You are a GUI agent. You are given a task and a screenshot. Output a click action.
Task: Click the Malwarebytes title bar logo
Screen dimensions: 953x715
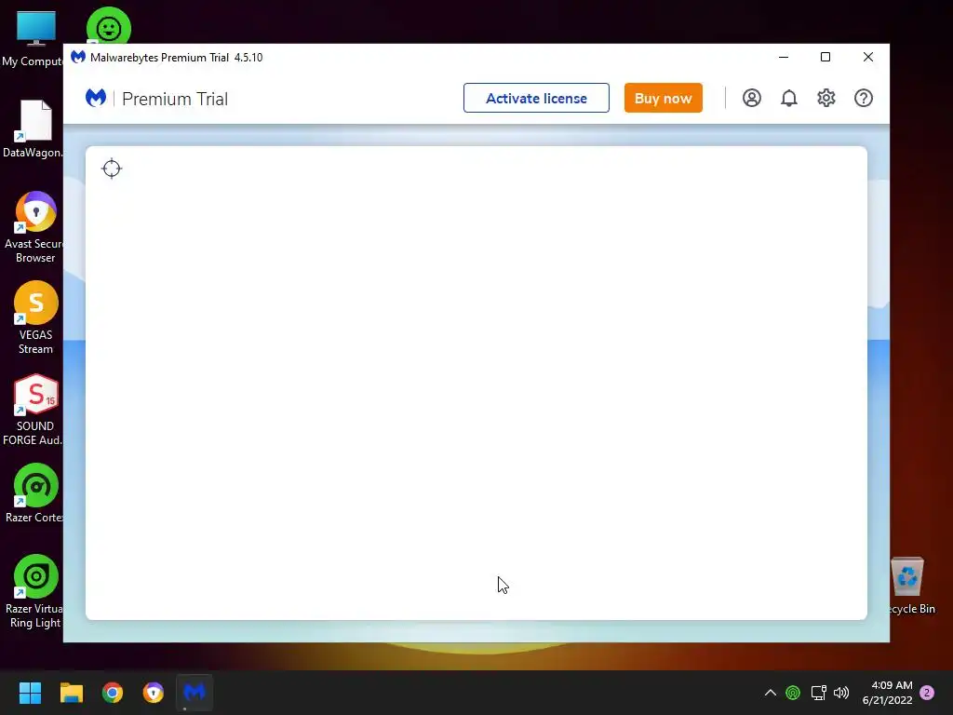(x=78, y=57)
